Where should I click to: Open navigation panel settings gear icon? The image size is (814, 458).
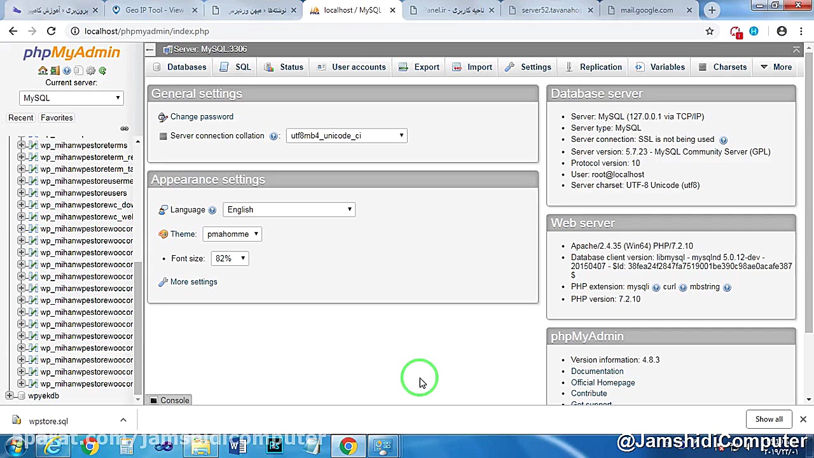[90, 71]
